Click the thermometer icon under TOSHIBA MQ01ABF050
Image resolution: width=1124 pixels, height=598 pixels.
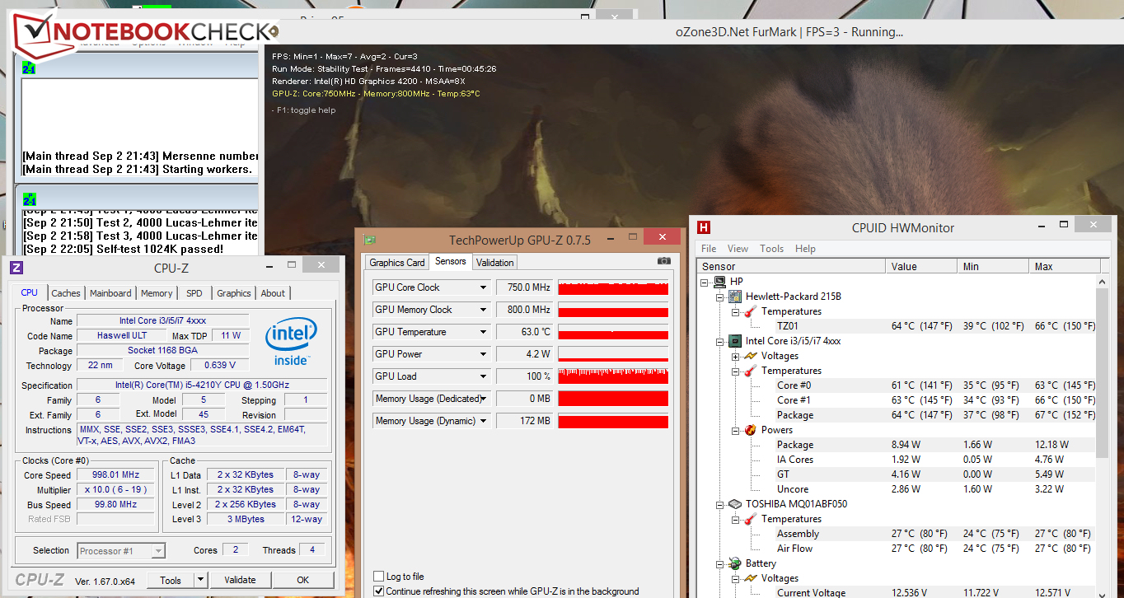click(x=750, y=519)
